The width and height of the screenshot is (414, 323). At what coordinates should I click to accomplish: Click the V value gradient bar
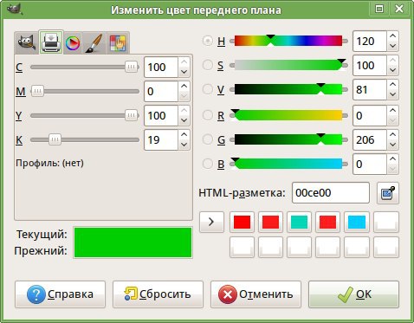[x=288, y=89]
